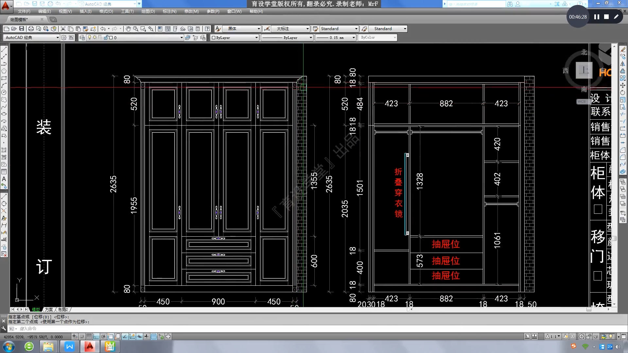628x353 pixels.
Task: Toggle Object Snap in status bar
Action: [x=111, y=336]
